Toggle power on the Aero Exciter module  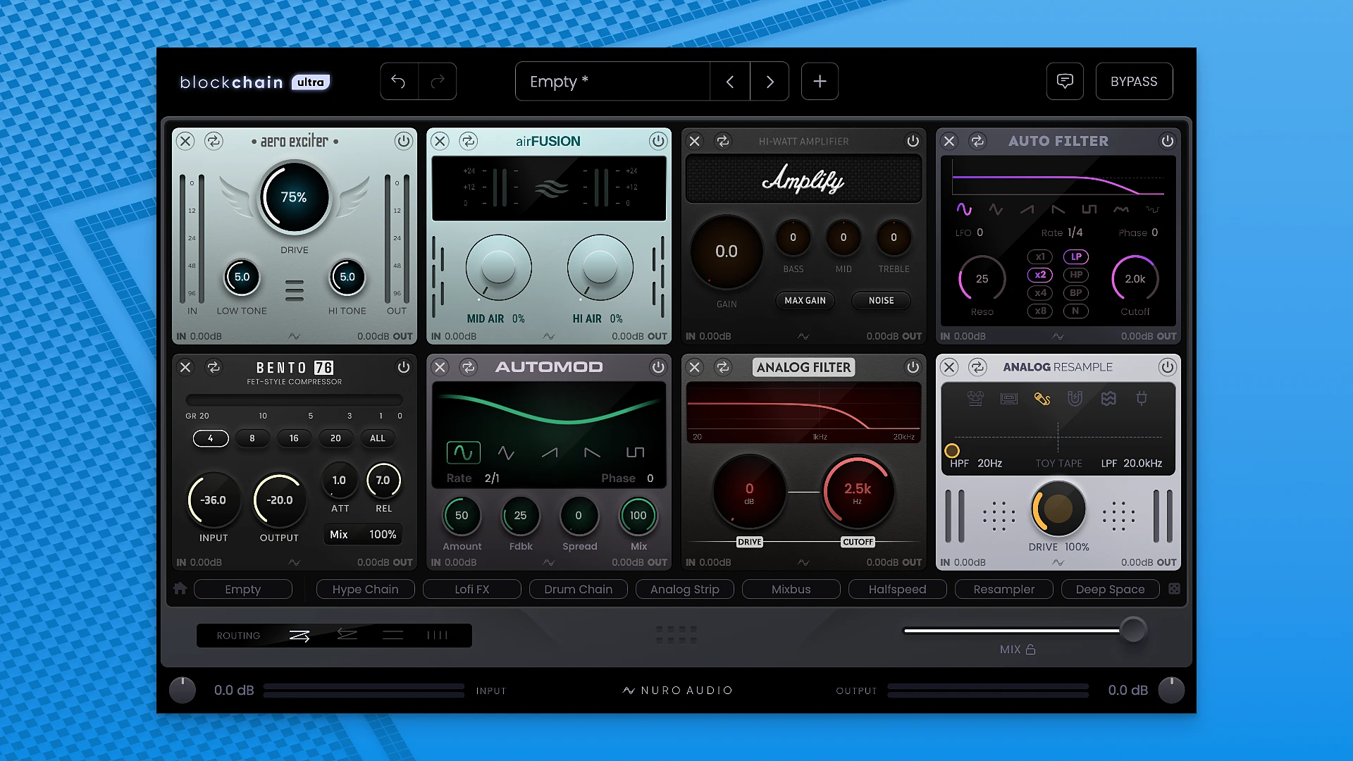click(404, 142)
